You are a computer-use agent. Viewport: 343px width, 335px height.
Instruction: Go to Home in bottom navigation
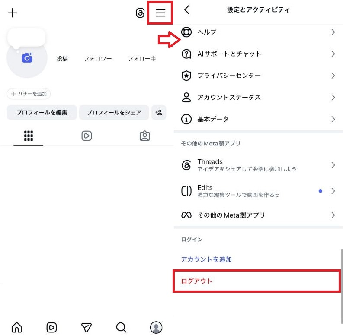point(17,327)
